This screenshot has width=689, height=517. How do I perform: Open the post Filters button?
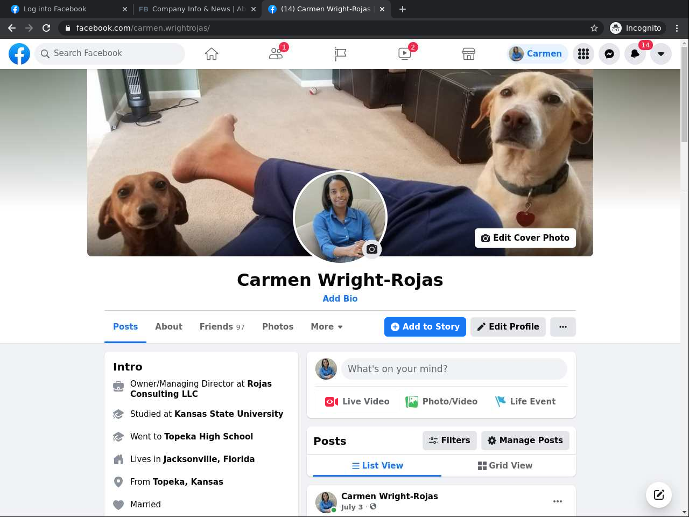coord(449,441)
